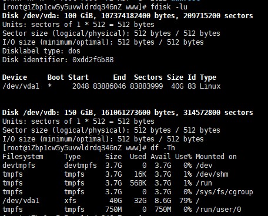Click the 'Id' column header
Viewport: 268px width, 216px height.
point(192,77)
